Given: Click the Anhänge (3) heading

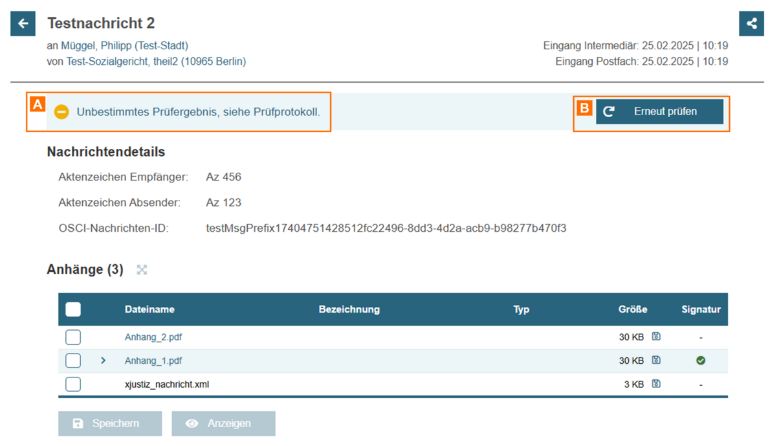Looking at the screenshot, I should point(85,270).
